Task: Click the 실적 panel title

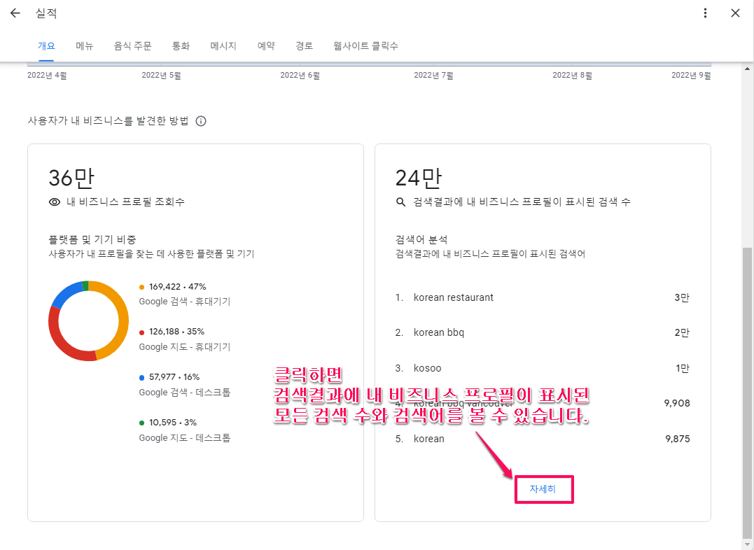Action: tap(46, 13)
